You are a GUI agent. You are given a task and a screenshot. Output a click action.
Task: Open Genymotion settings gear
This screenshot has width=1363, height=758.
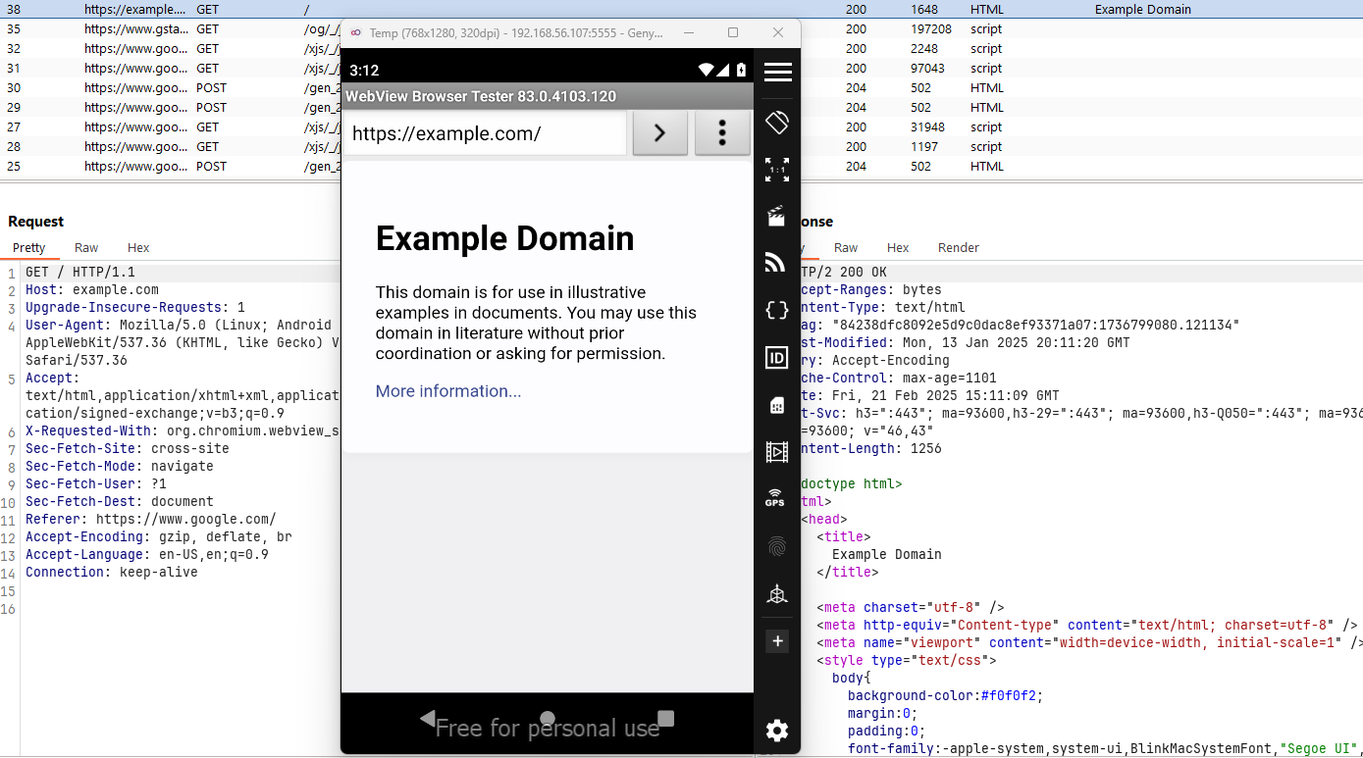tap(777, 731)
